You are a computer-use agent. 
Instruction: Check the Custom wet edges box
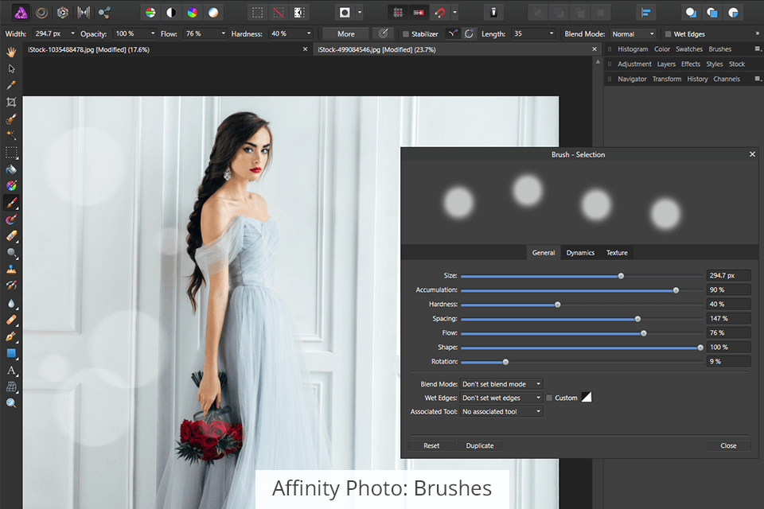point(549,398)
